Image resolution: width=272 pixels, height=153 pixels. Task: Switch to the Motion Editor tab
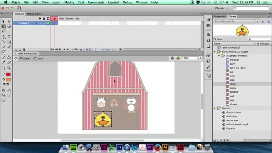tap(34, 14)
